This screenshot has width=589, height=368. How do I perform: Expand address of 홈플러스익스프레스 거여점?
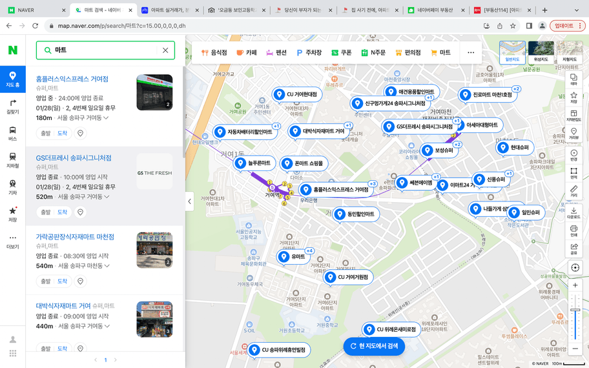coord(107,118)
